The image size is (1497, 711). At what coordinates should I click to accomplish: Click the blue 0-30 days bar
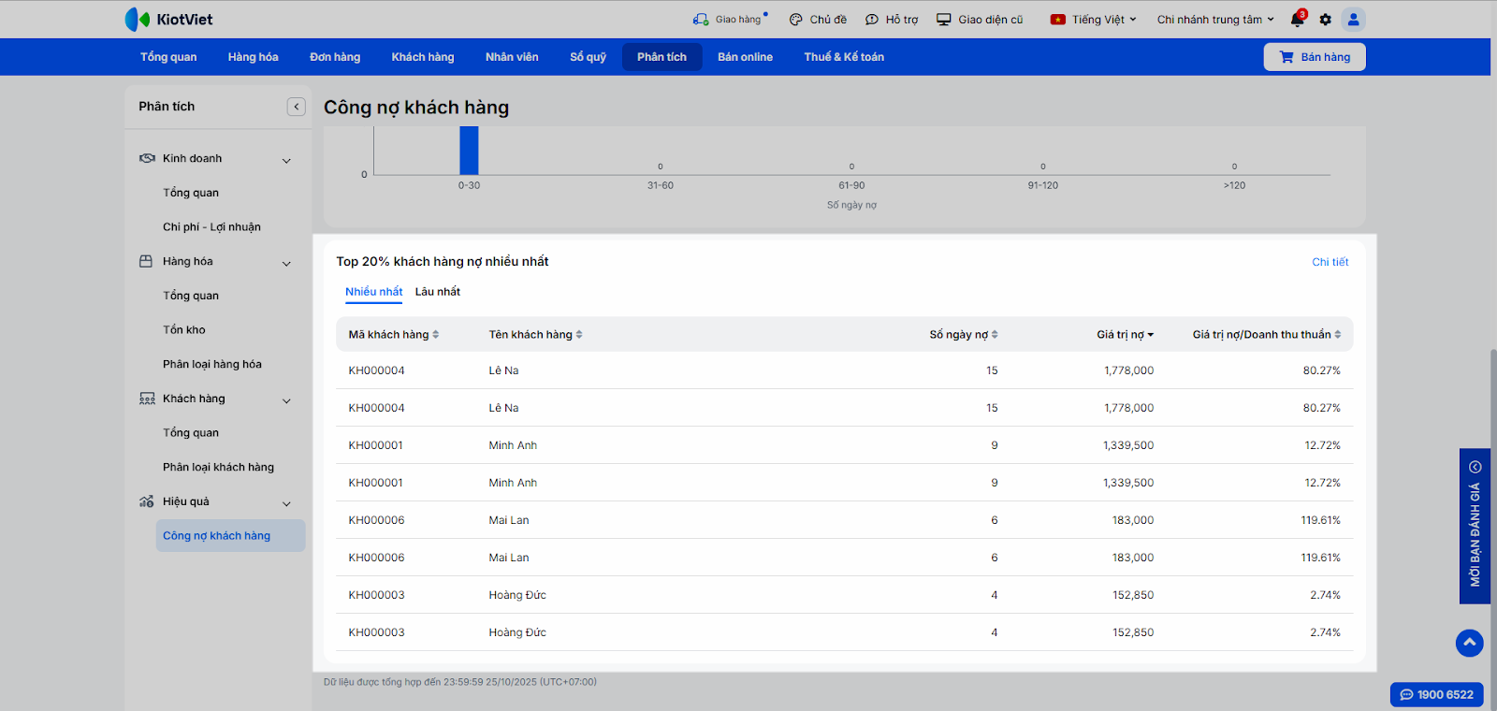tap(469, 151)
